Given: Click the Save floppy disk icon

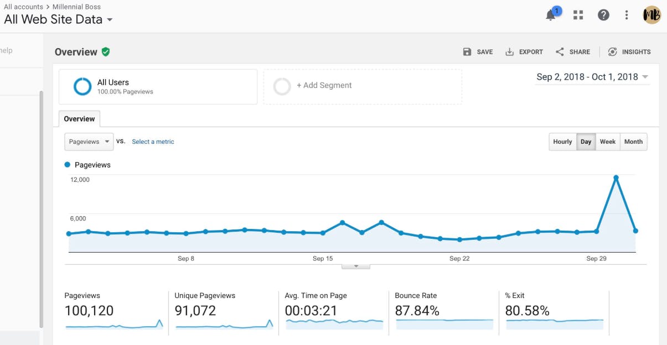Looking at the screenshot, I should [467, 52].
